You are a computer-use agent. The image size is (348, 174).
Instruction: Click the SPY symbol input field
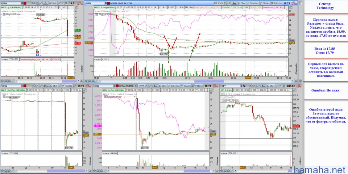point(231,86)
